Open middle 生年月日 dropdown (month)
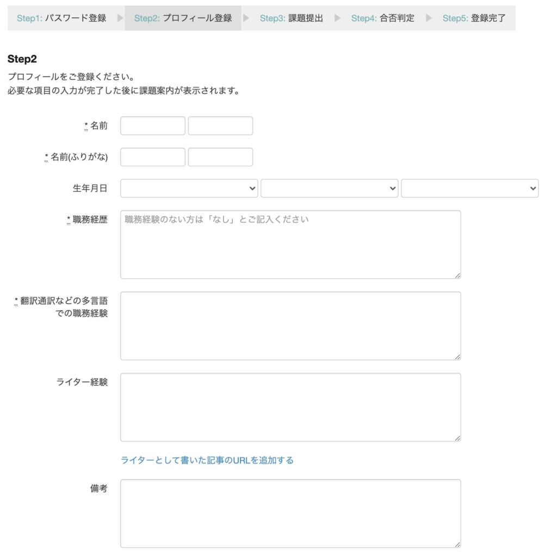Screen dimensions: 557x558 [329, 188]
